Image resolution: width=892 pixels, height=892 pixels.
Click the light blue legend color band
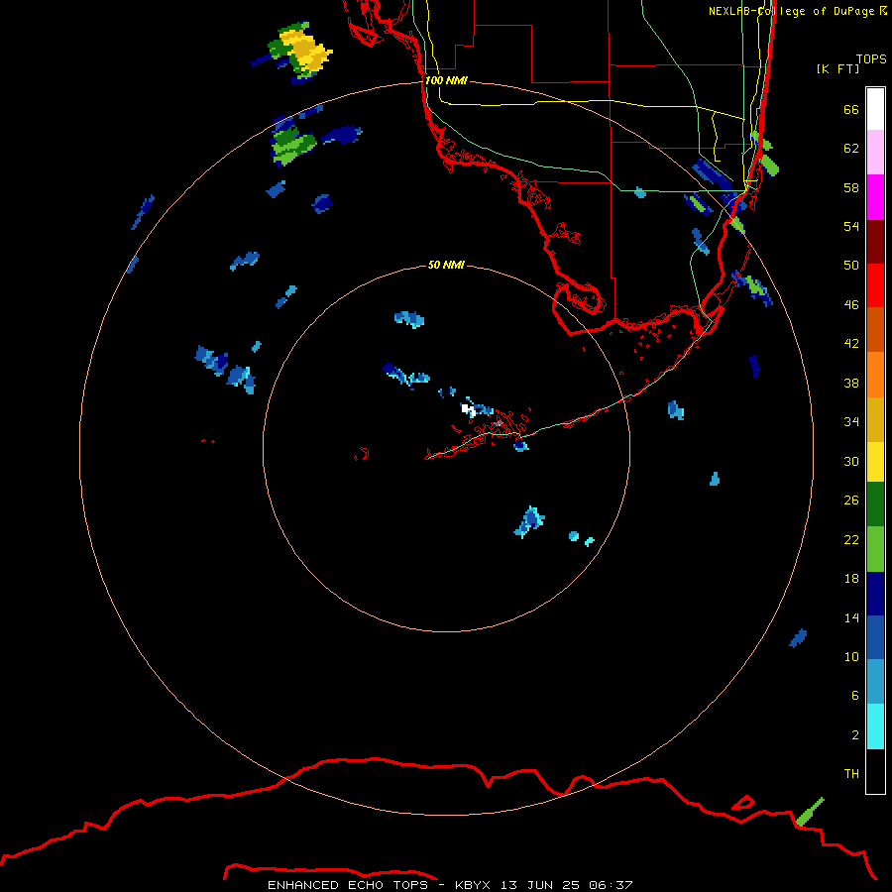pyautogui.click(x=875, y=682)
